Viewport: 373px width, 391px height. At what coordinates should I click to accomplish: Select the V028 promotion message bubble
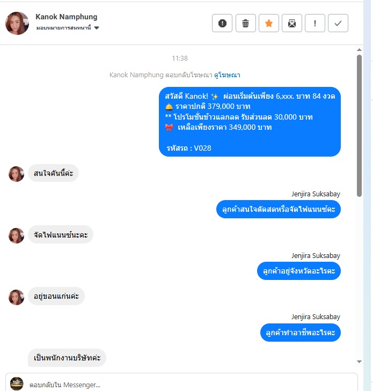(x=250, y=122)
